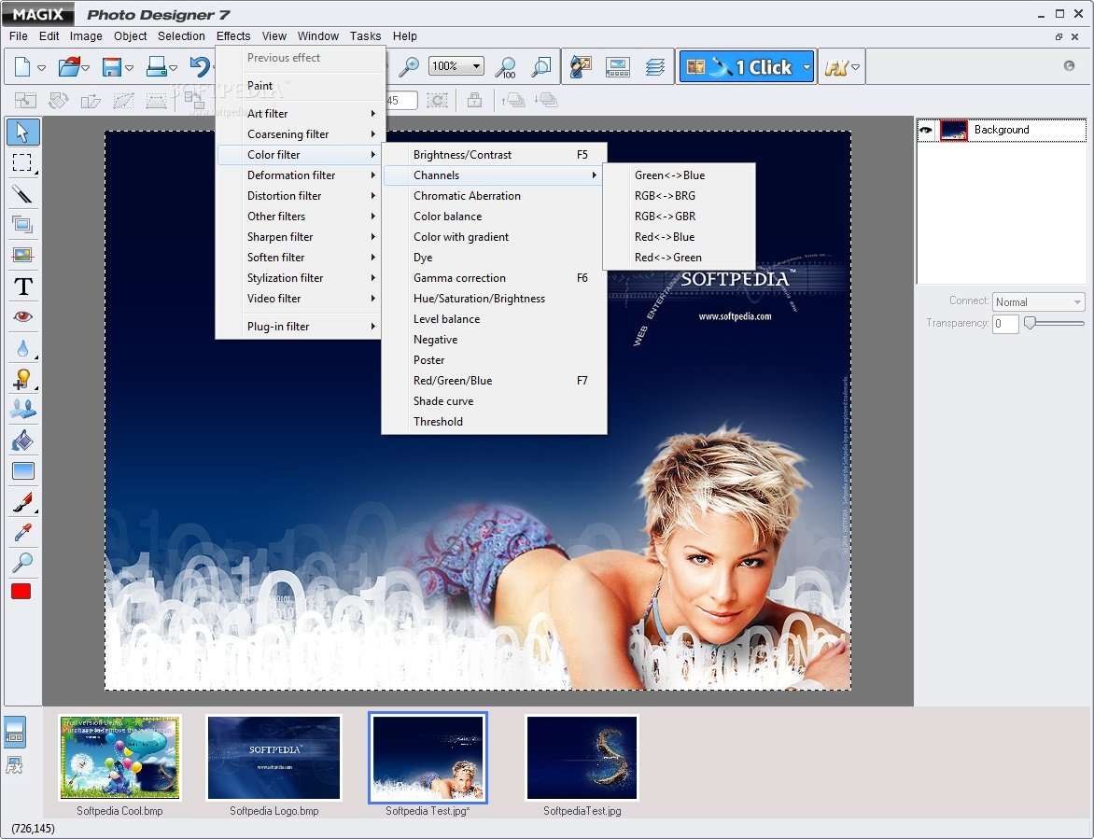Open the Selection menu

coord(181,36)
